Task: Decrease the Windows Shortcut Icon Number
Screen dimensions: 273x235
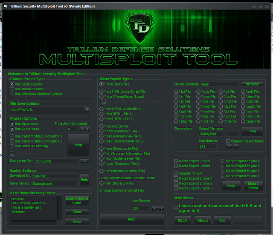Action: (x=229, y=146)
